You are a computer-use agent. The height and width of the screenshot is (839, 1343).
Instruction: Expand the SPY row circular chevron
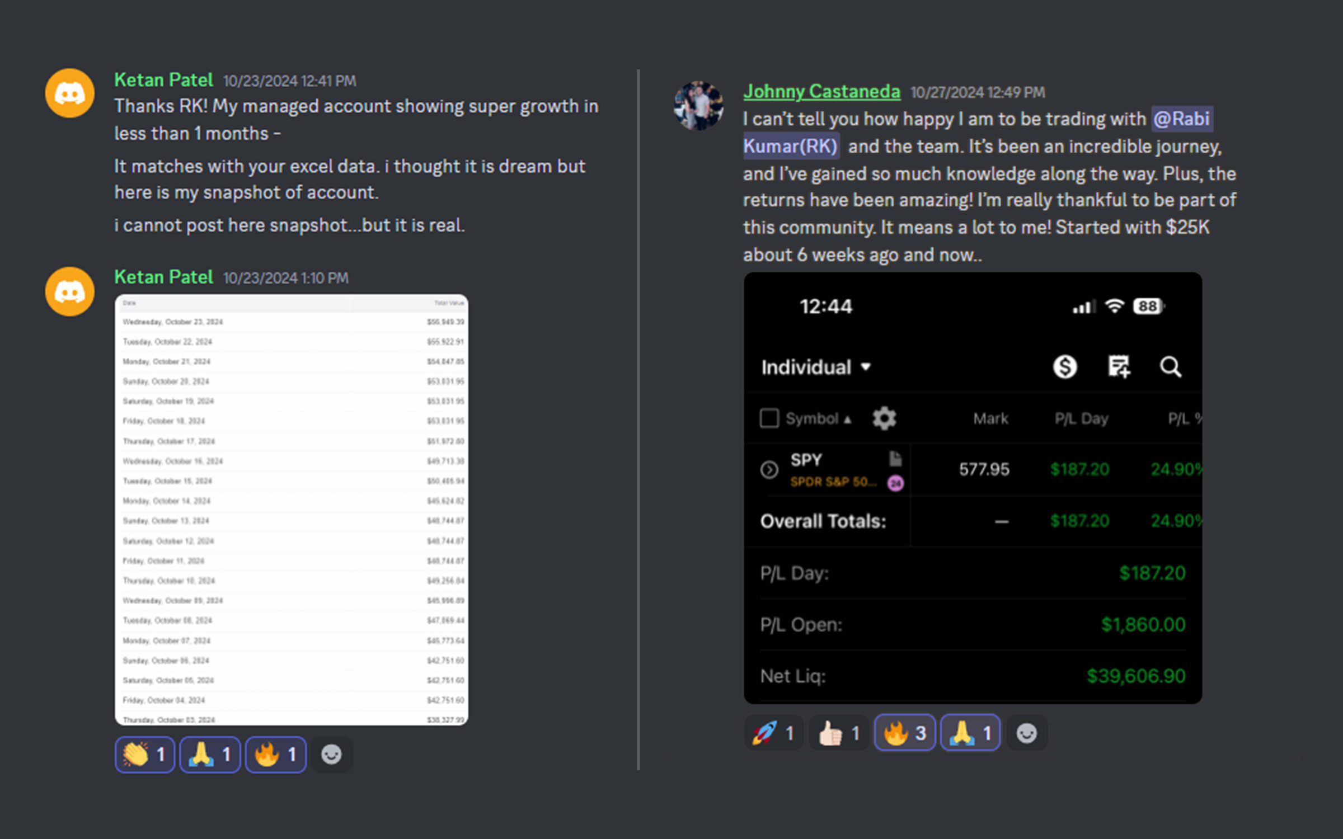click(x=769, y=470)
